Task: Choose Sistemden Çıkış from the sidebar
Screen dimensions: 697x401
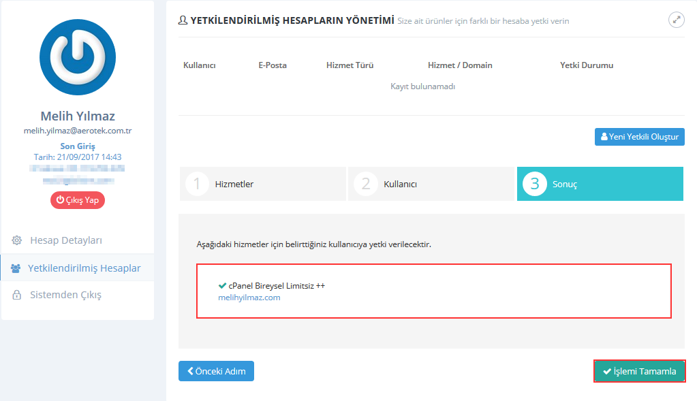Action: (65, 295)
